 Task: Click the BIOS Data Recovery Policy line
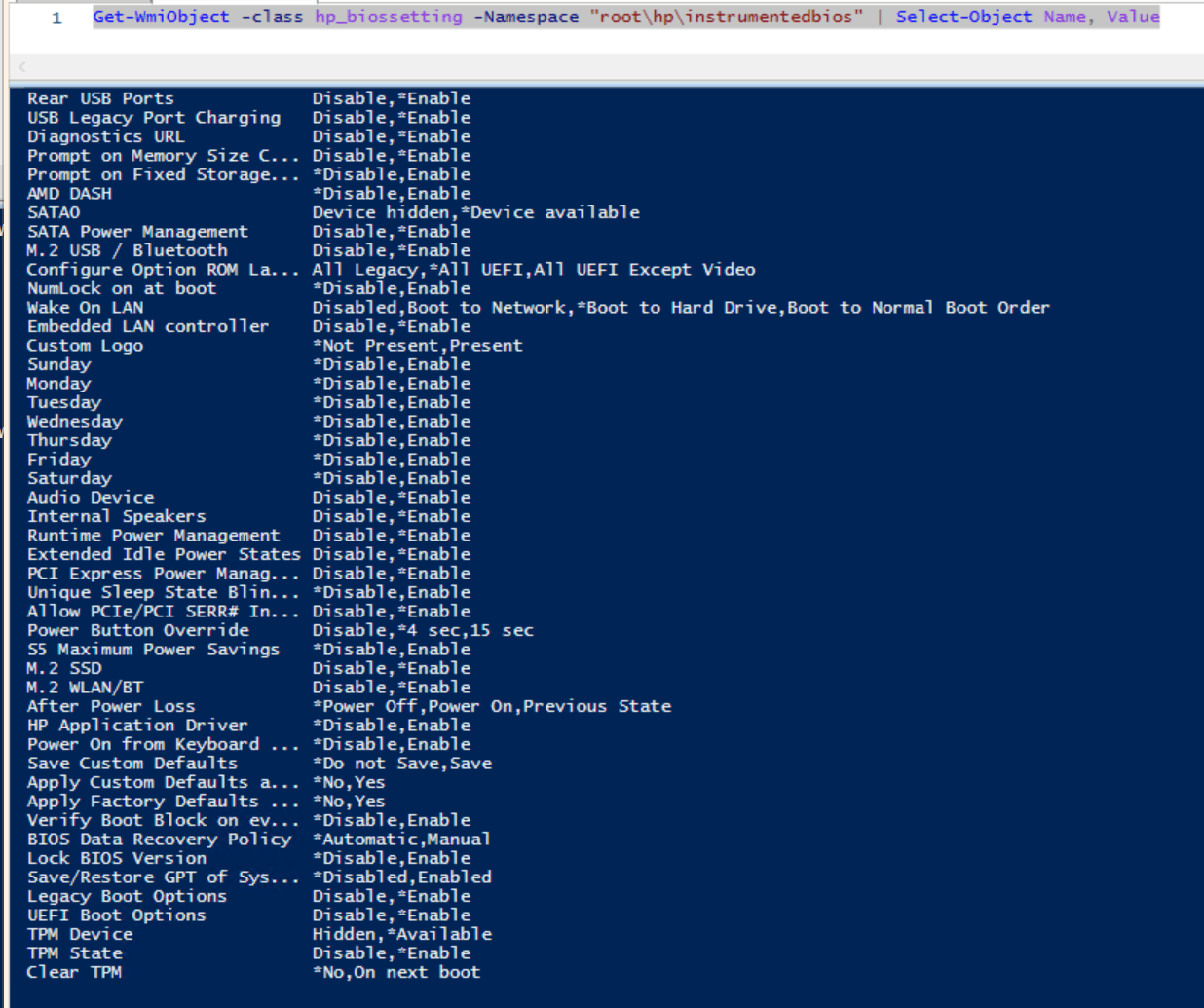pos(159,840)
